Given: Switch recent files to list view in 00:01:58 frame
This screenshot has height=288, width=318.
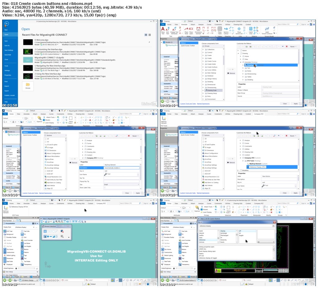Looking at the screenshot, I should 146,35.
